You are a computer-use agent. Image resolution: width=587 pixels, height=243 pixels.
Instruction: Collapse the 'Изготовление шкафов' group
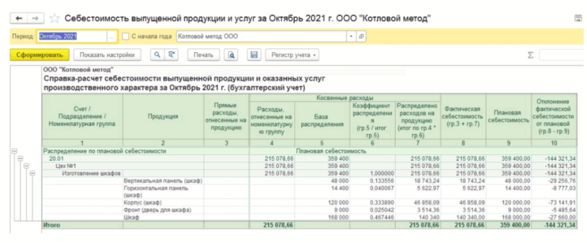32,173
